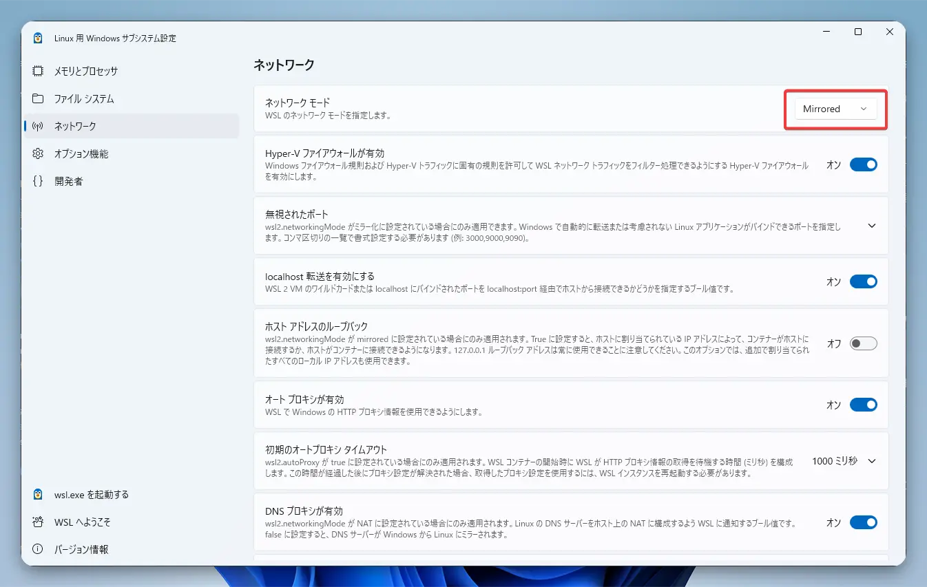
Task: Toggle the オート プロキシが有効 switch
Action: tap(863, 405)
